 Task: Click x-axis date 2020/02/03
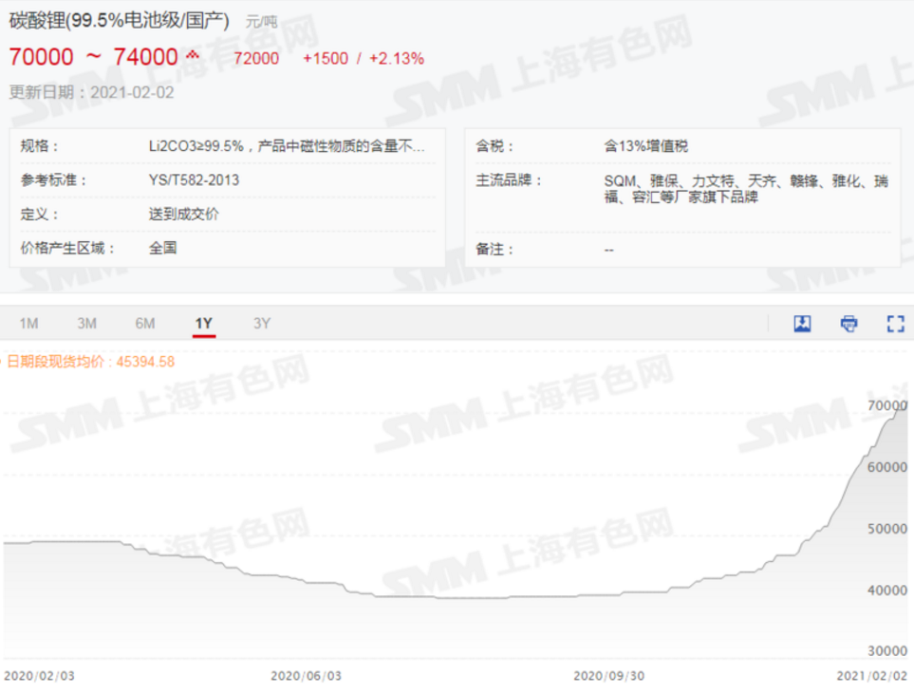[39, 676]
